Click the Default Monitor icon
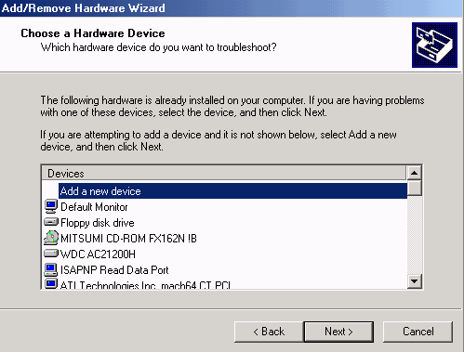Viewport: 464px width, 352px height. point(51,206)
